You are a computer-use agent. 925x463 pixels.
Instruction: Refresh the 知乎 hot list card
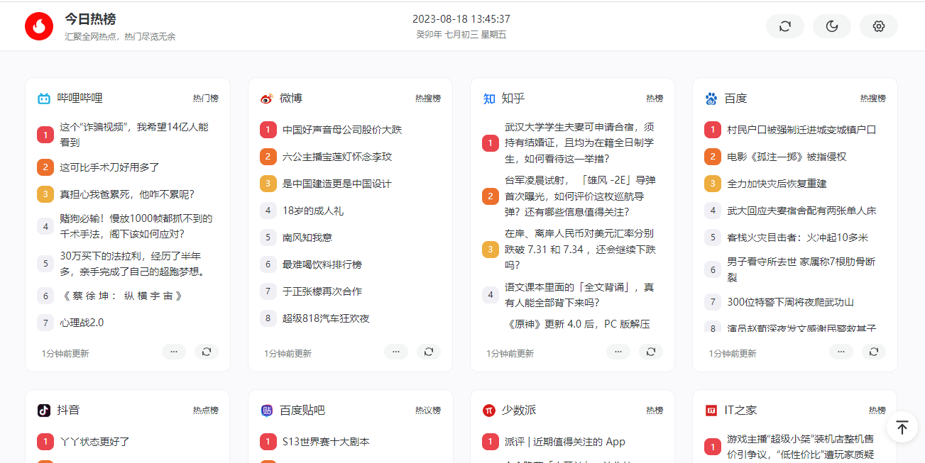[x=651, y=352]
